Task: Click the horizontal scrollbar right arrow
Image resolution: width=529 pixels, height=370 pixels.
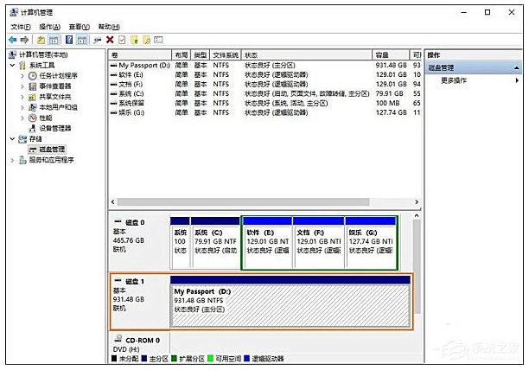Action: click(x=417, y=201)
